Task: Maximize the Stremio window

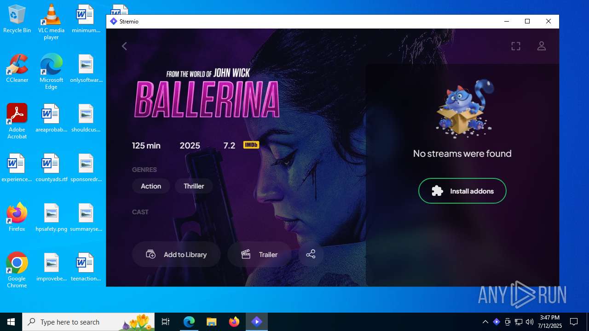Action: pyautogui.click(x=527, y=21)
